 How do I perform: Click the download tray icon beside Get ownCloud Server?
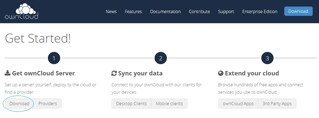8,73
